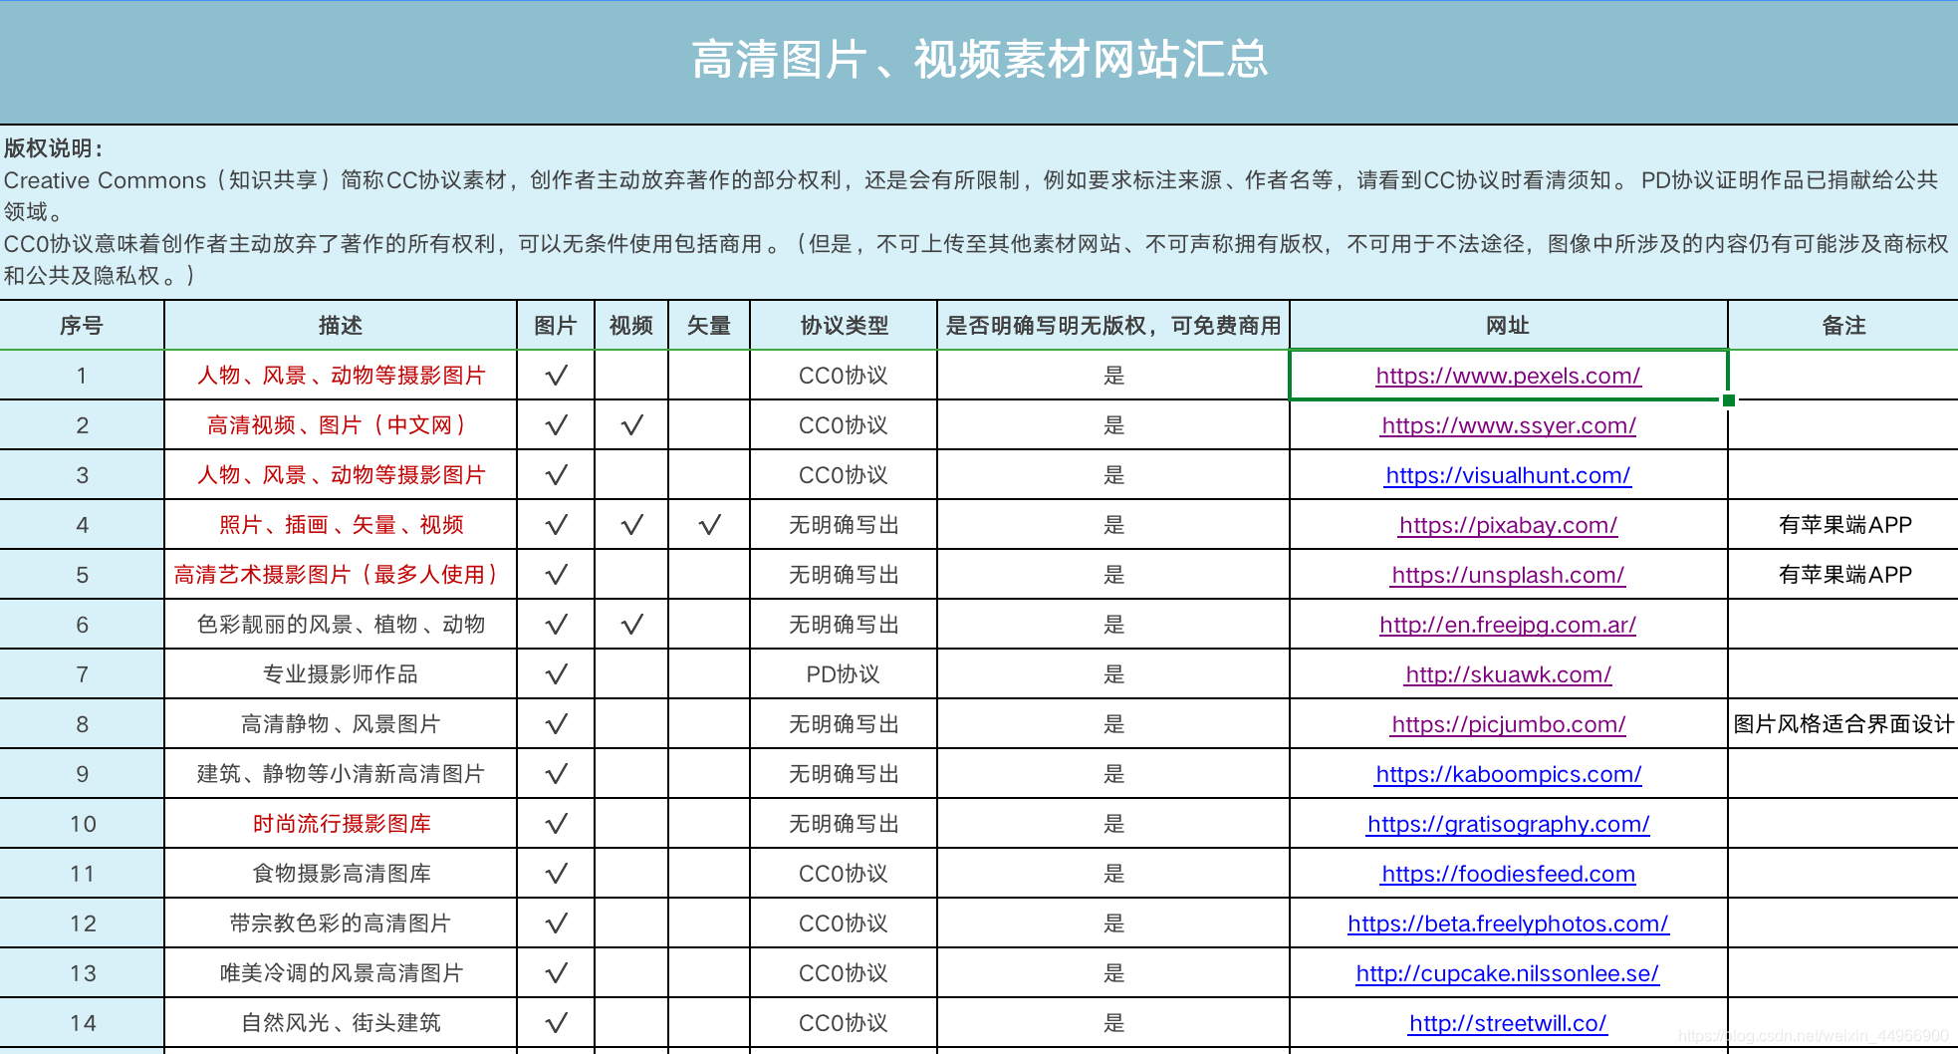Click the video checkmark in row 4

point(631,525)
